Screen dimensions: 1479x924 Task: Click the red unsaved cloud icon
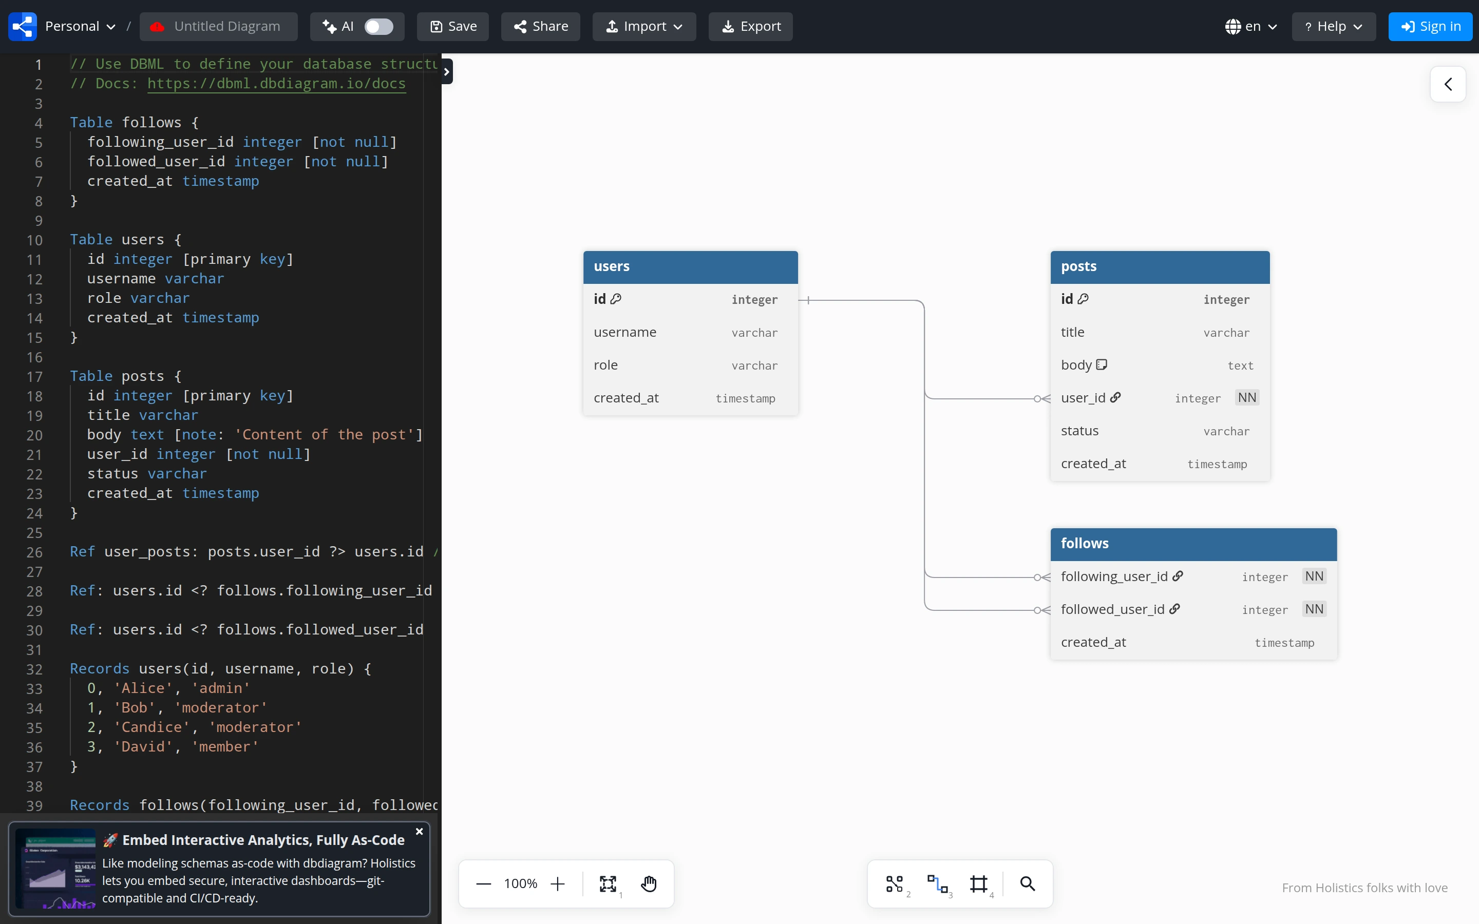(158, 26)
